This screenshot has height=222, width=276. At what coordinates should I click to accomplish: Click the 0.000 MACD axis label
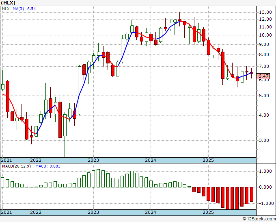265,187
